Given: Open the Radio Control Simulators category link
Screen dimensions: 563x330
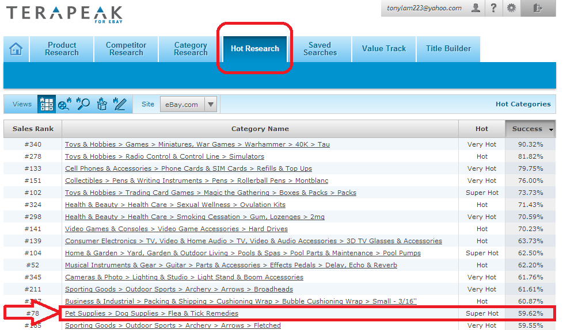Looking at the screenshot, I should pos(165,156).
